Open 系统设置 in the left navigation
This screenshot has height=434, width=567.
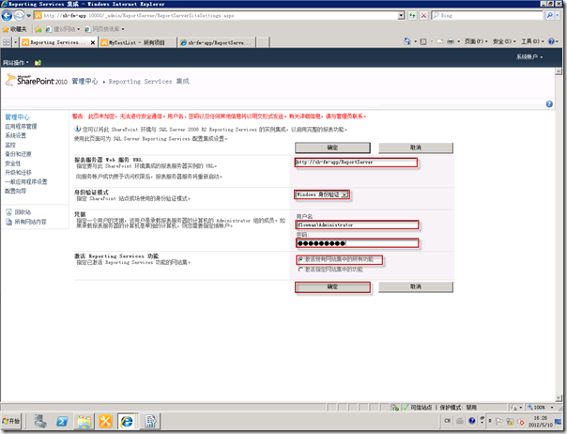pos(15,135)
